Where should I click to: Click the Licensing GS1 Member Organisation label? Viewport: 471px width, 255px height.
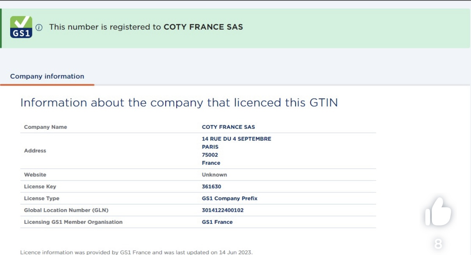coord(73,222)
